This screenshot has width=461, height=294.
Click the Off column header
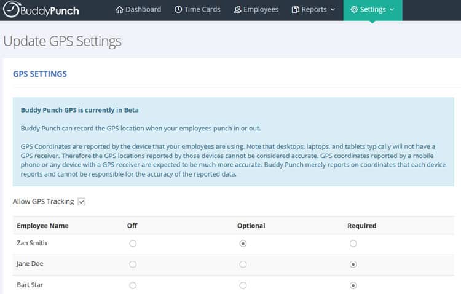click(x=132, y=226)
